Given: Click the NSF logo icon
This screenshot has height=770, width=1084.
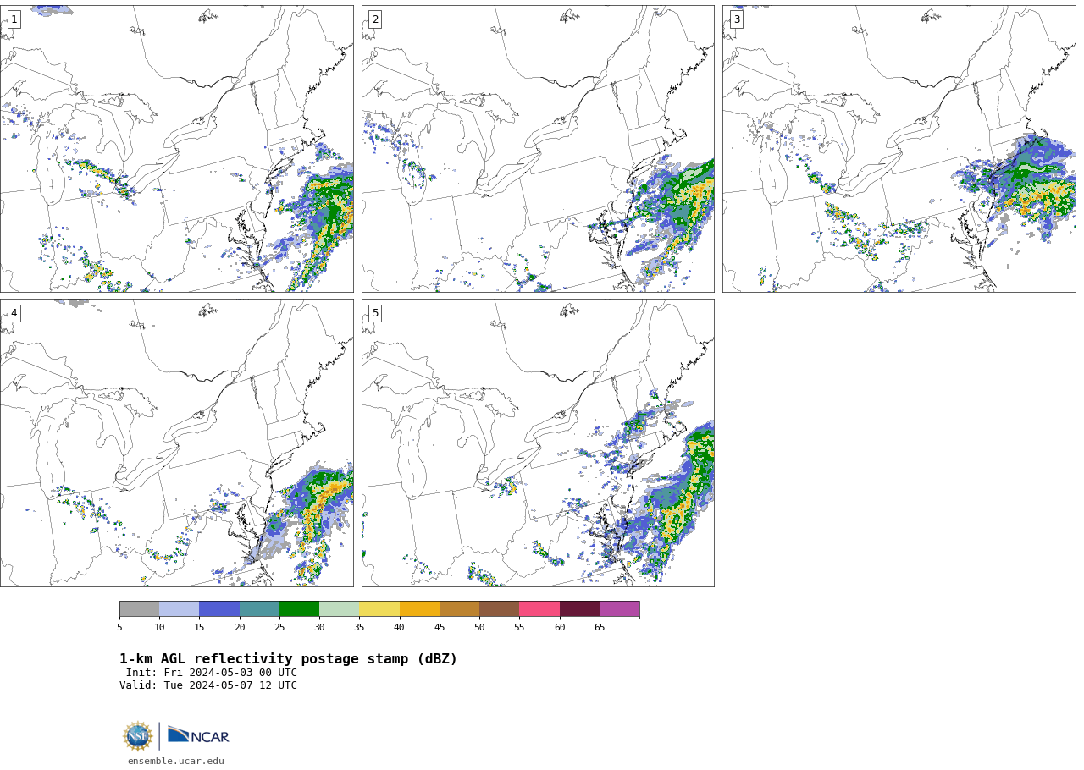Looking at the screenshot, I should pyautogui.click(x=138, y=736).
